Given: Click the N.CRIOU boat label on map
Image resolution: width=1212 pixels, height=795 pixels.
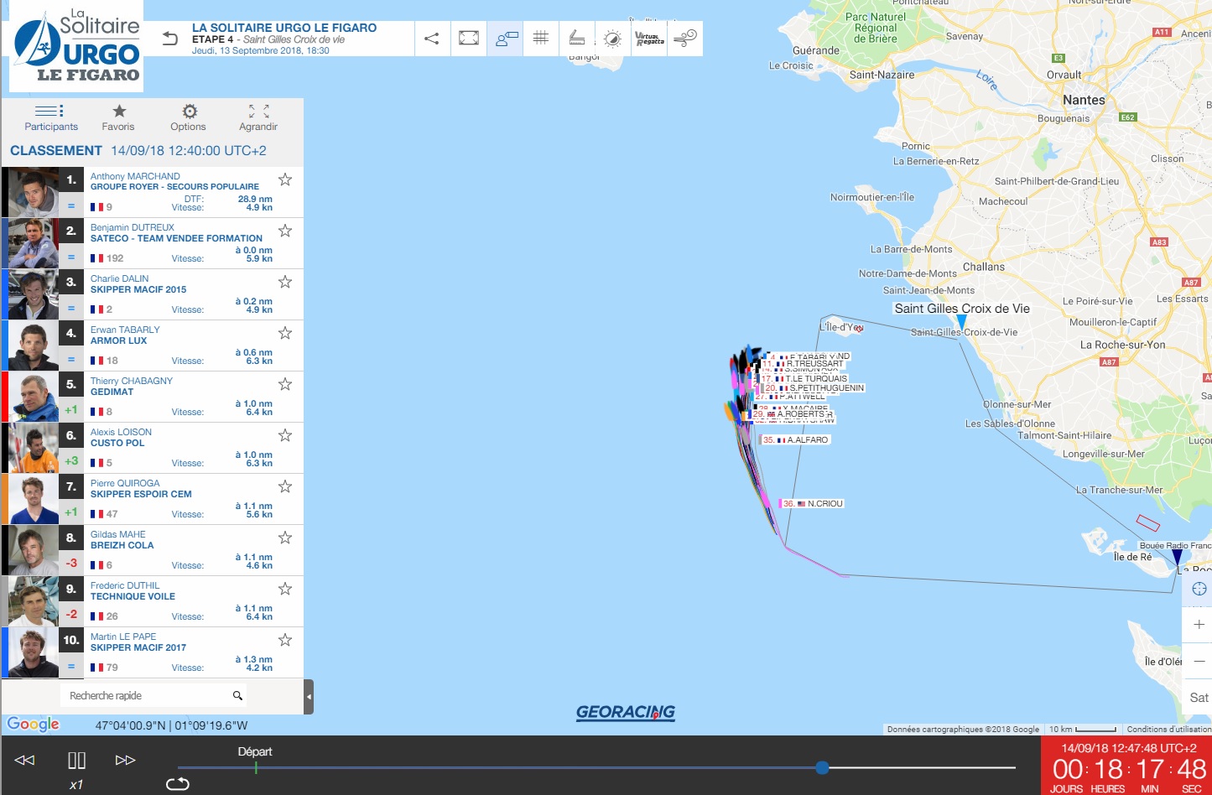Looking at the screenshot, I should click(x=812, y=503).
